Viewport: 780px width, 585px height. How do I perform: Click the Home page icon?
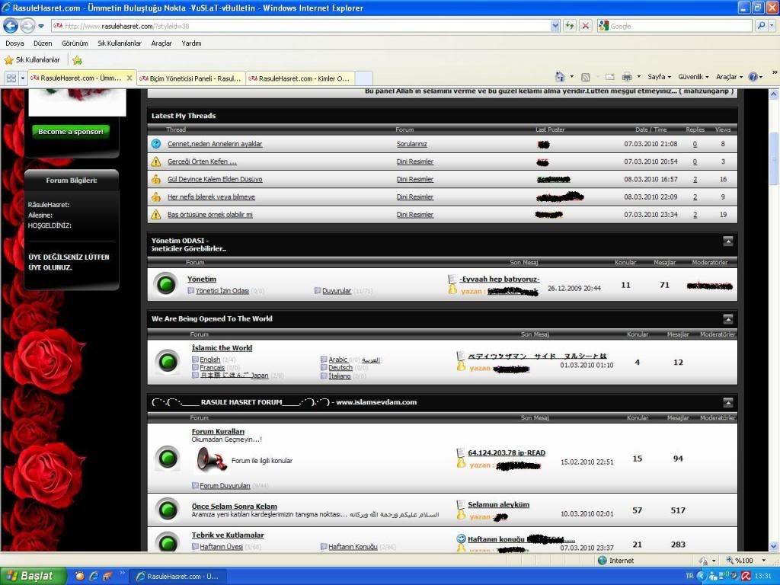[x=561, y=77]
